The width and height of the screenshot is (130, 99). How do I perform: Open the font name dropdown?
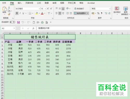pyautogui.click(x=39, y=9)
